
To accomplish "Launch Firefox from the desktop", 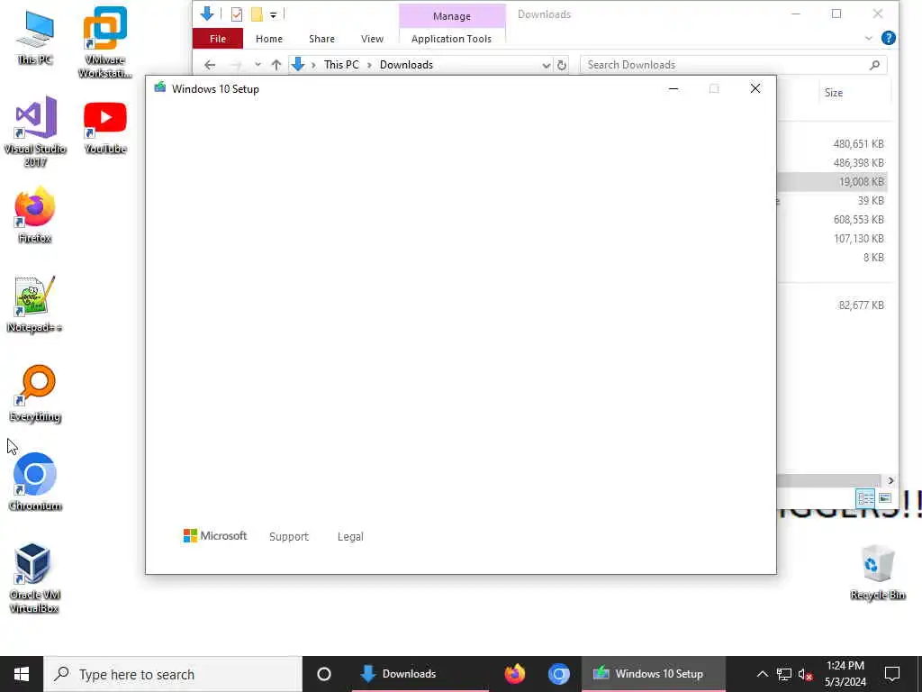I will (35, 214).
